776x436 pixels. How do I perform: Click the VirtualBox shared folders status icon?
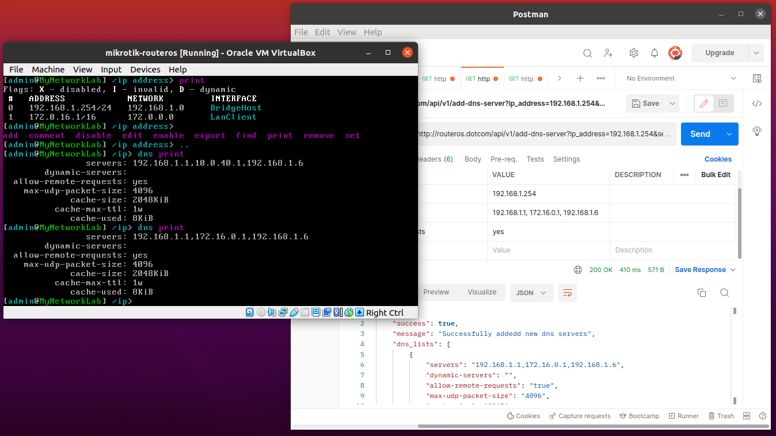point(305,312)
